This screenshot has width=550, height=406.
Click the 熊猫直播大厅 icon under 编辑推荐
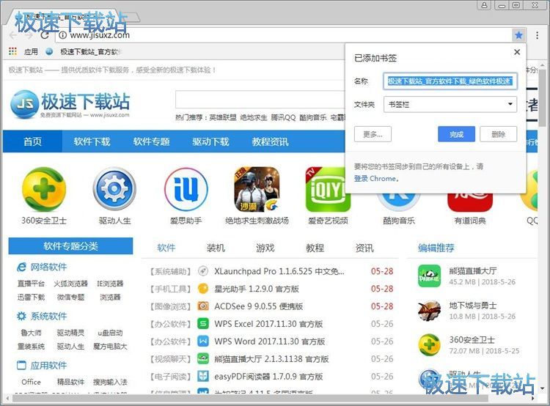pos(429,276)
